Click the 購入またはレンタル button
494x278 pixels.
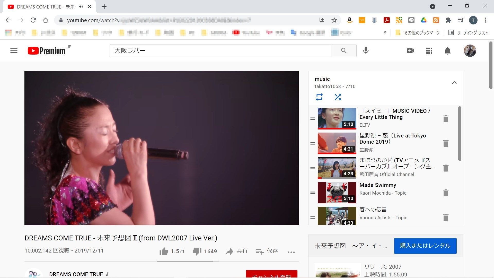coord(425,246)
